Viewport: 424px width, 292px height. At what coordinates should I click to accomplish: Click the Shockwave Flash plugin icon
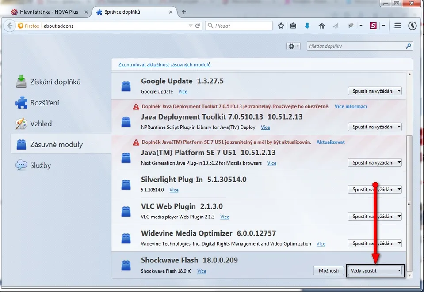coord(126,266)
